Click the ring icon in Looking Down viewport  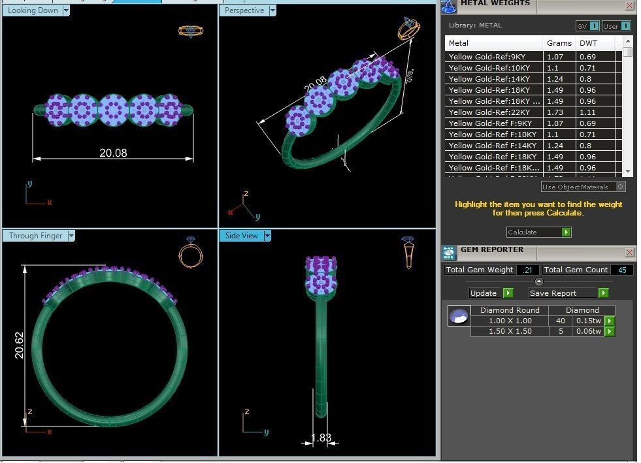pyautogui.click(x=190, y=31)
